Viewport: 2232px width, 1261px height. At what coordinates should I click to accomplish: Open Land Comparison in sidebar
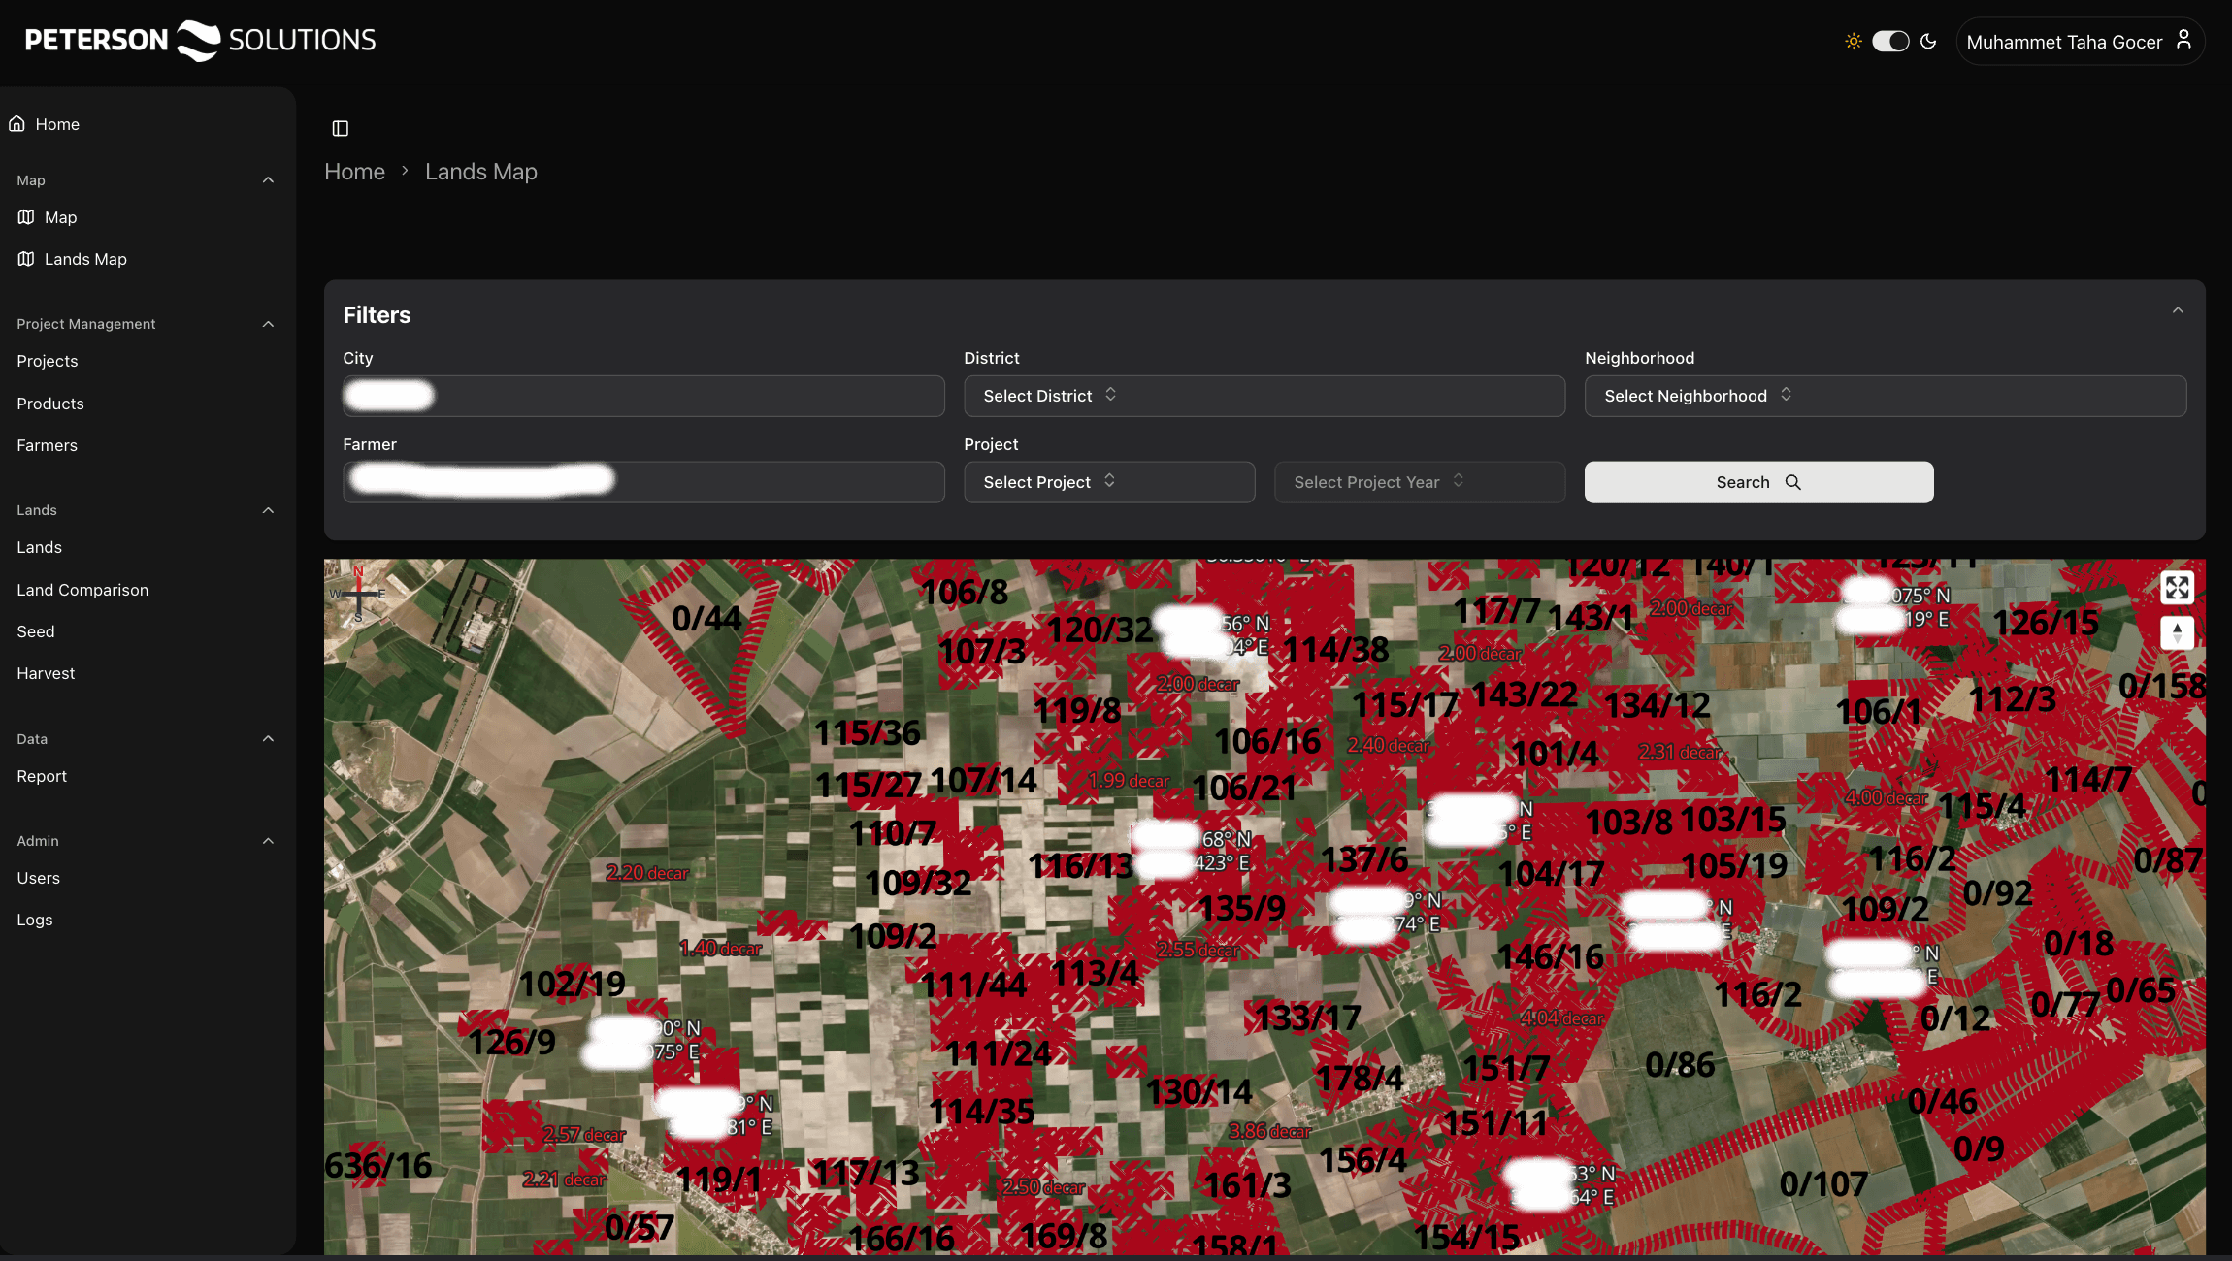pos(82,590)
